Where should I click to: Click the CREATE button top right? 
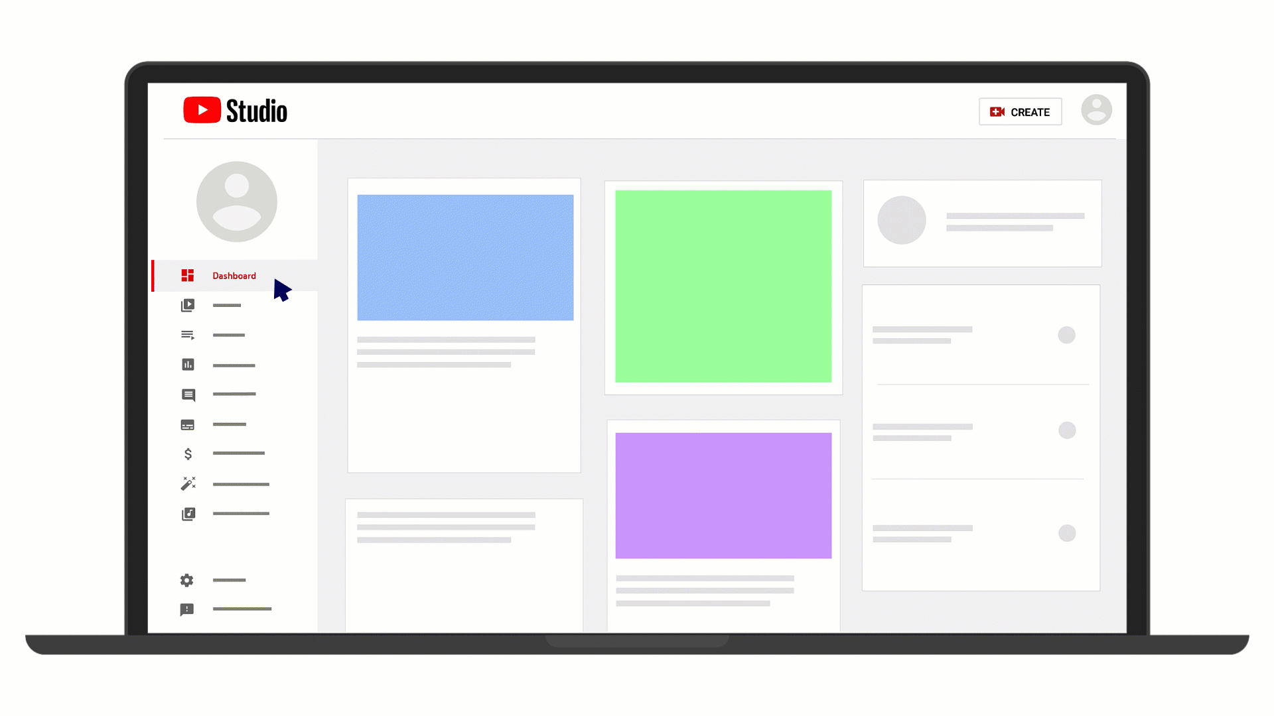pos(1019,111)
